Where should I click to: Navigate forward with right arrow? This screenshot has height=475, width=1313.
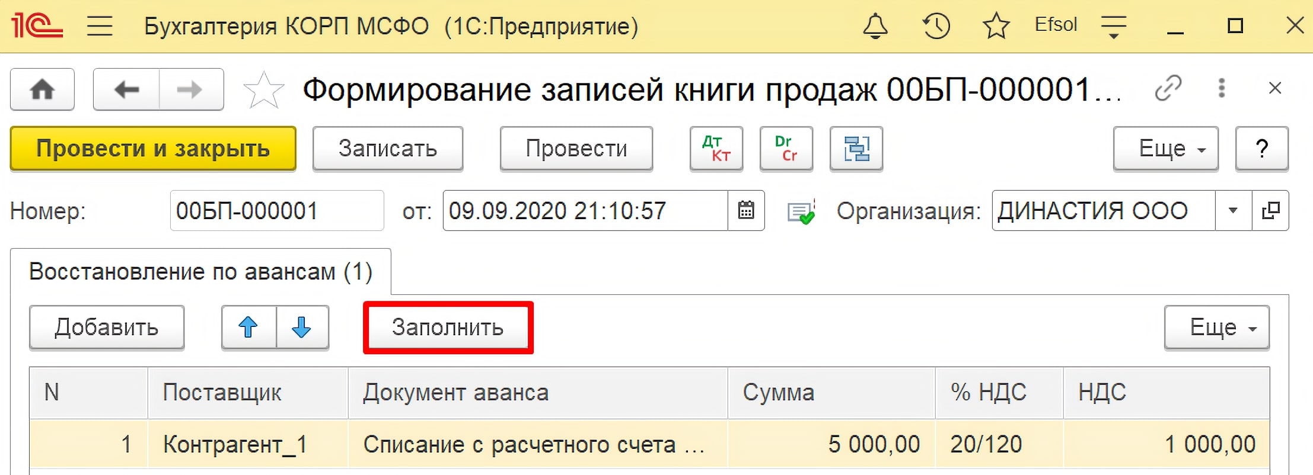click(191, 89)
